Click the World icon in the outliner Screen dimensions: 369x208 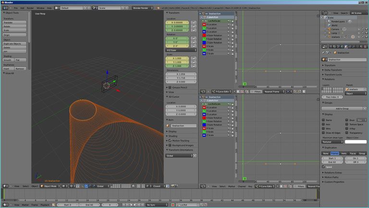point(329,25)
